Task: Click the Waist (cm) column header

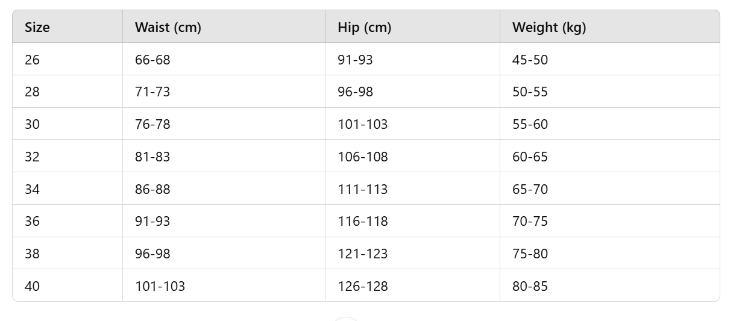Action: click(168, 27)
